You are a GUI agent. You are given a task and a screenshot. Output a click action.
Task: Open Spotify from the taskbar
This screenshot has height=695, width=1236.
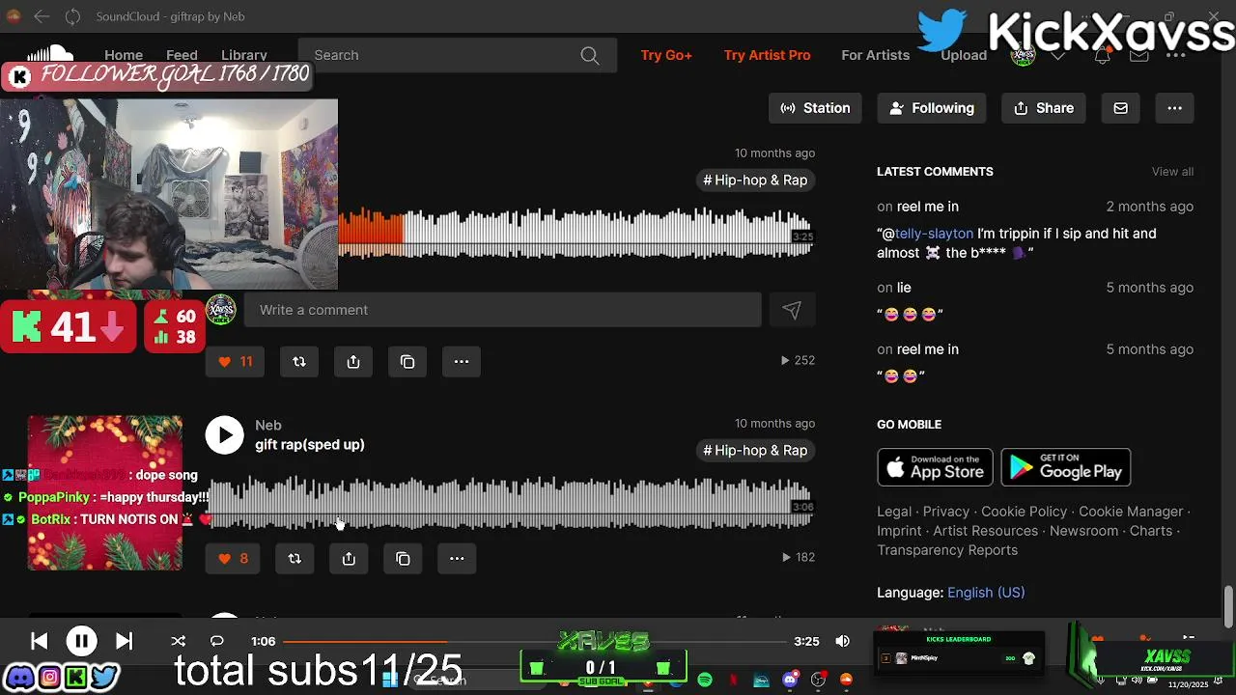pos(705,680)
